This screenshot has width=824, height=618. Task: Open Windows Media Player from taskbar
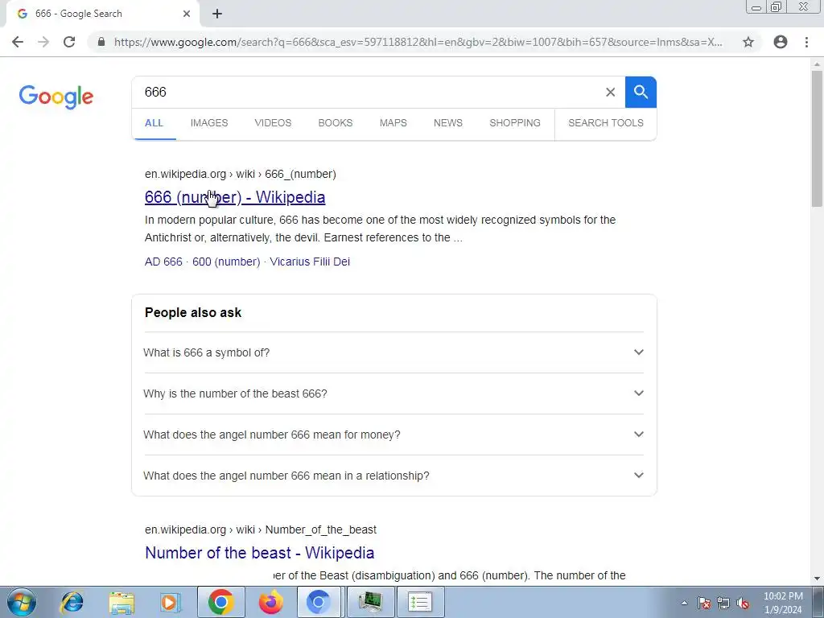170,602
